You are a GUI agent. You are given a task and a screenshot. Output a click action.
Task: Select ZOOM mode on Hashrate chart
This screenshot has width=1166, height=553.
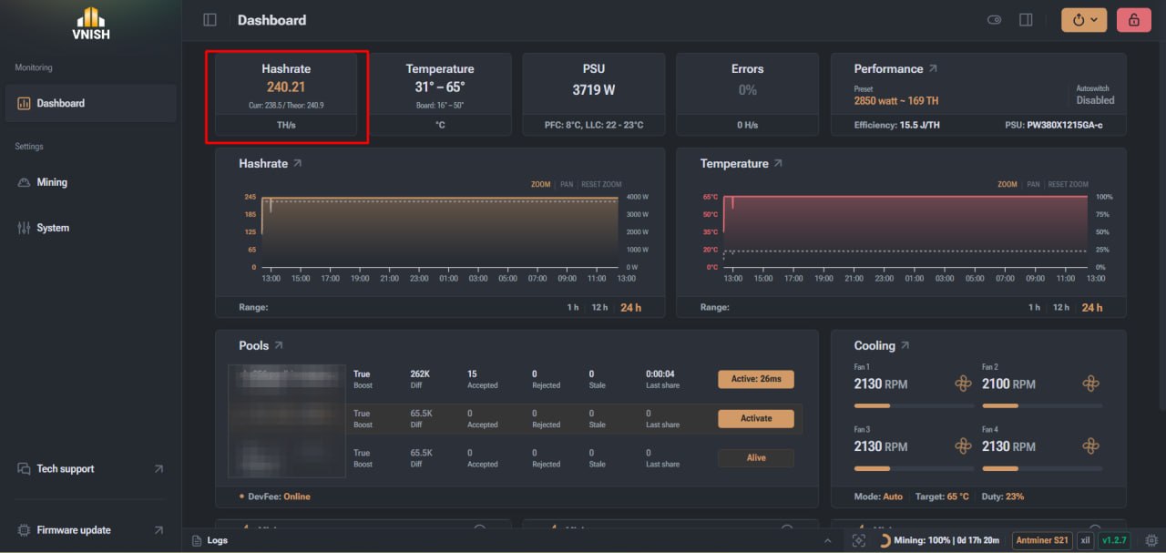pos(541,185)
